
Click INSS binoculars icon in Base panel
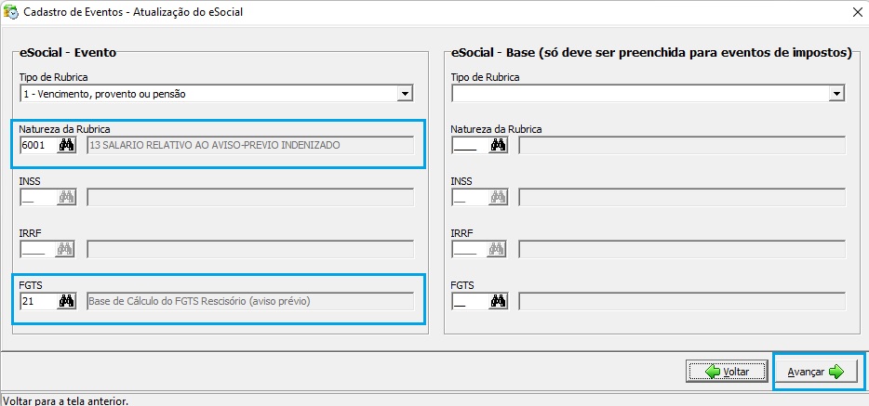click(499, 198)
